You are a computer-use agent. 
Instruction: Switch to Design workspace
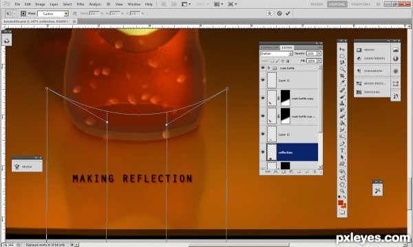click(317, 4)
